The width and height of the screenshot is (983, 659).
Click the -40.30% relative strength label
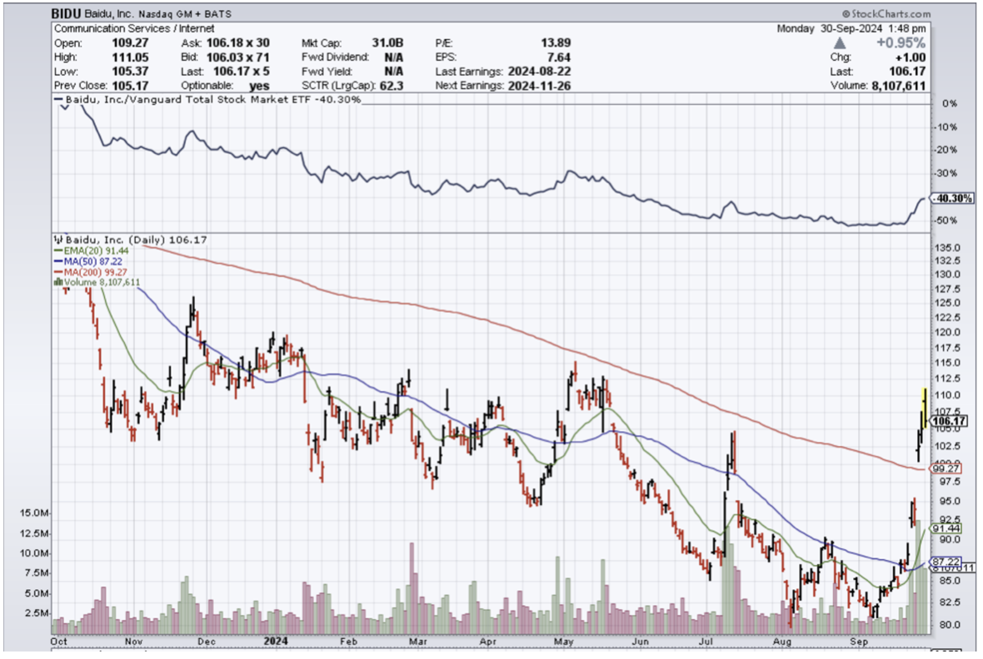(951, 199)
